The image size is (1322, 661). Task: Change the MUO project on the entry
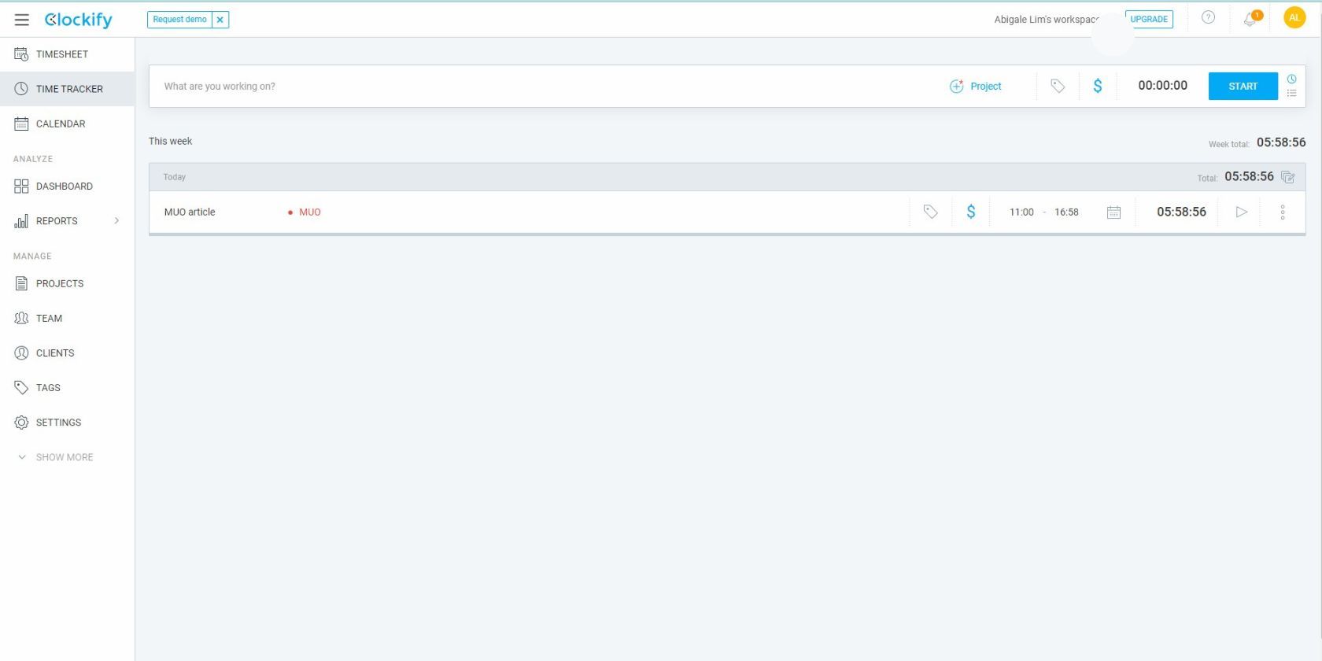(x=305, y=212)
